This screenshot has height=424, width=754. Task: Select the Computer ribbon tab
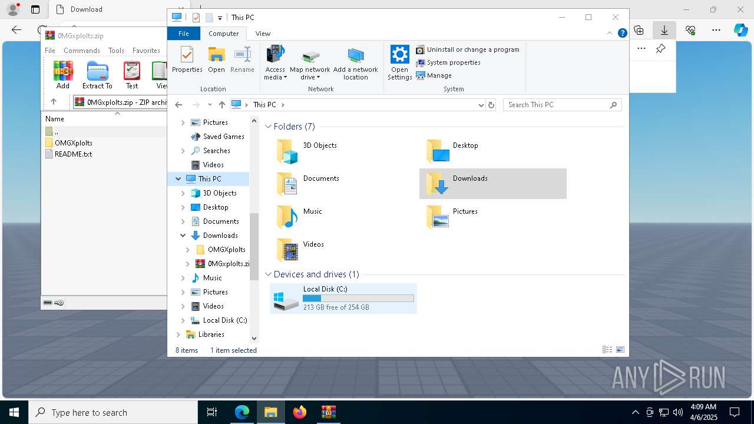pos(224,34)
